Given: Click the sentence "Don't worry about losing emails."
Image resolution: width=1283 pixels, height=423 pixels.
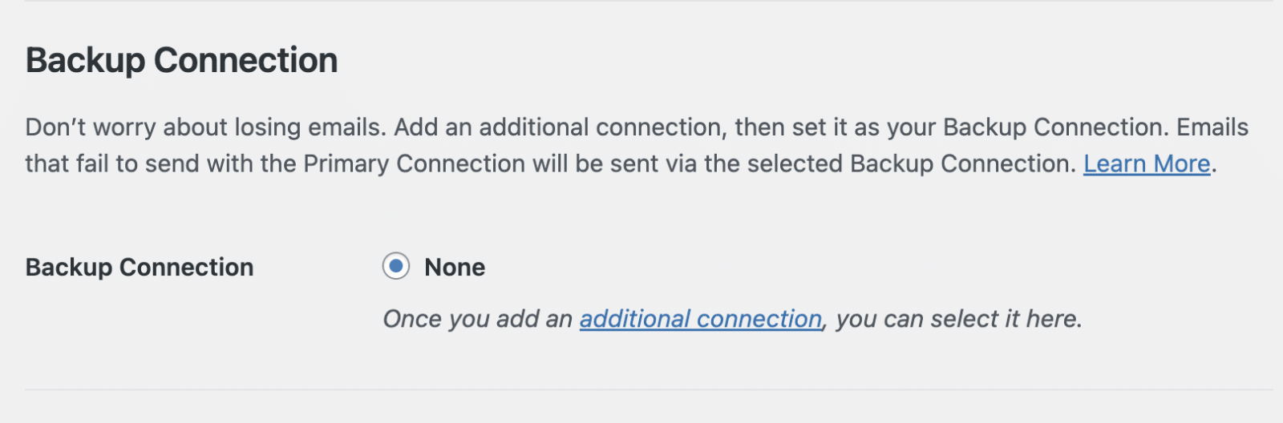Looking at the screenshot, I should click(x=205, y=127).
